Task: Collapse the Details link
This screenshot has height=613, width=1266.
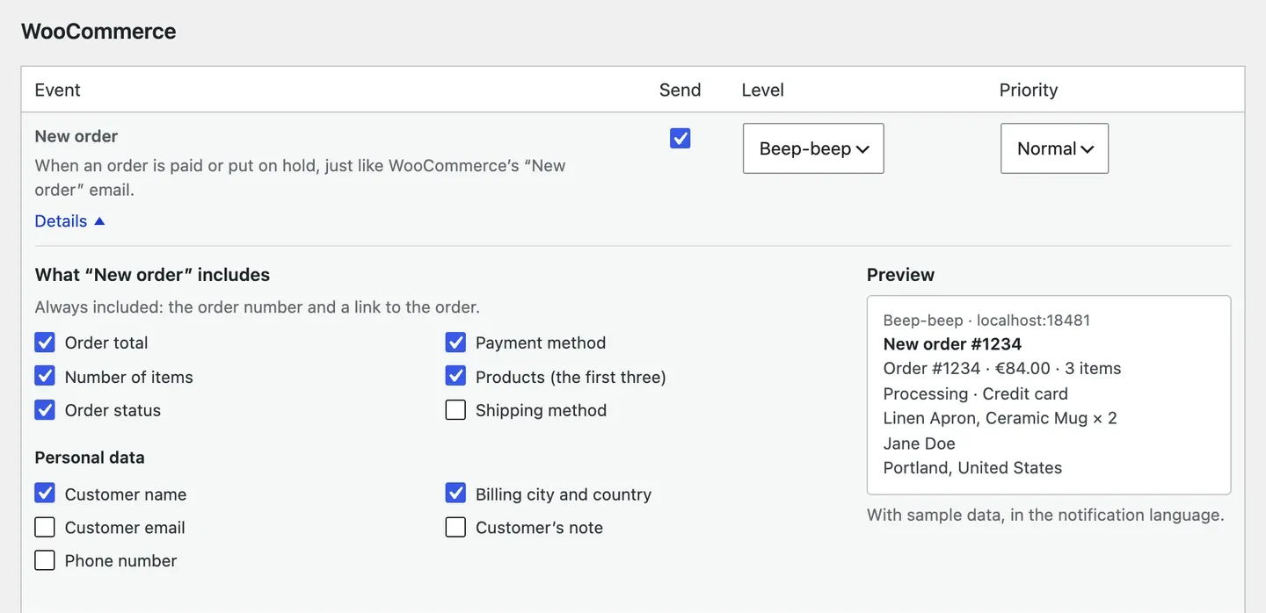Action: point(69,221)
